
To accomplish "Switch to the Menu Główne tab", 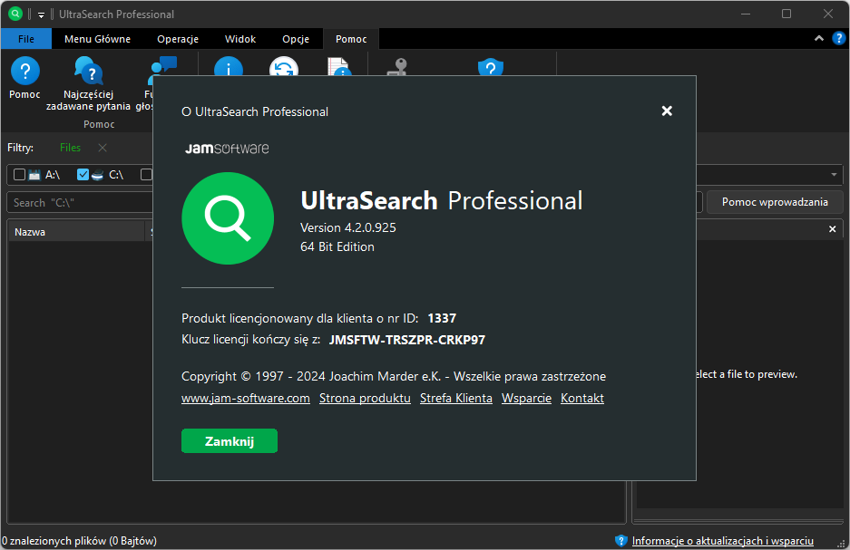I will (x=98, y=39).
